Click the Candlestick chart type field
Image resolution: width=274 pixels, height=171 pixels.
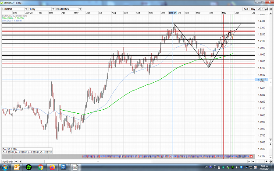[67, 9]
